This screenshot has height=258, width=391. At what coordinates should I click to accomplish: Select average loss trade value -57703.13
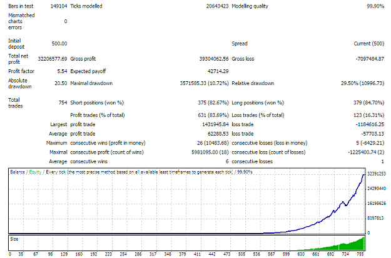(x=373, y=134)
